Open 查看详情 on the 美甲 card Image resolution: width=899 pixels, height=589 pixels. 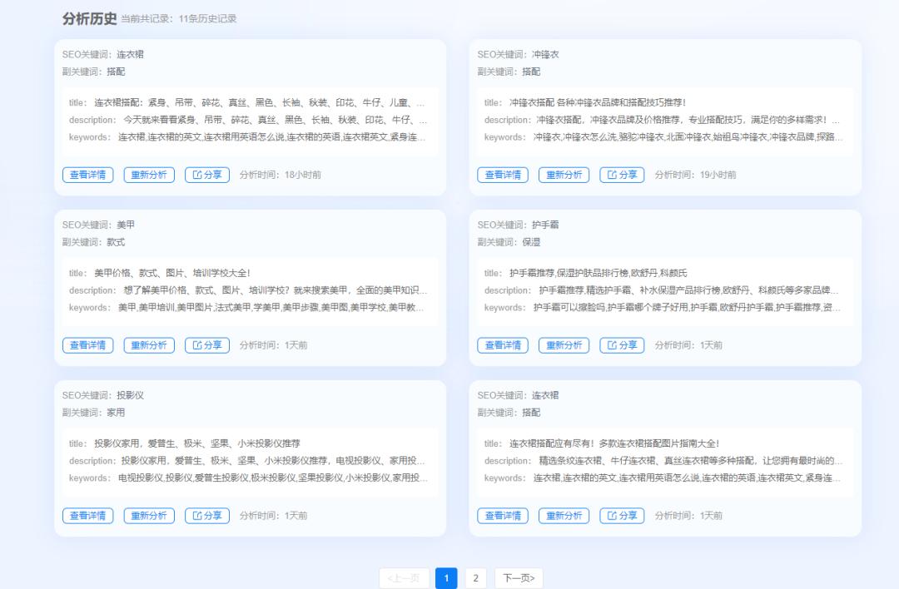tap(87, 344)
